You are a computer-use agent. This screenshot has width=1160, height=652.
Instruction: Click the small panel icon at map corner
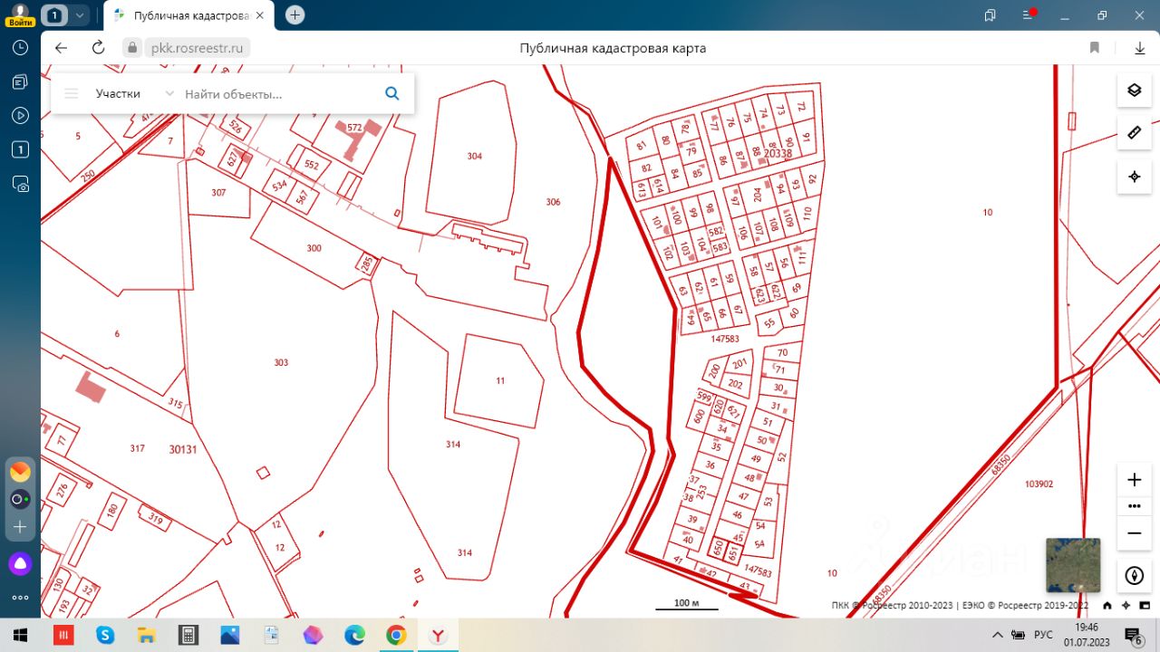1144,606
